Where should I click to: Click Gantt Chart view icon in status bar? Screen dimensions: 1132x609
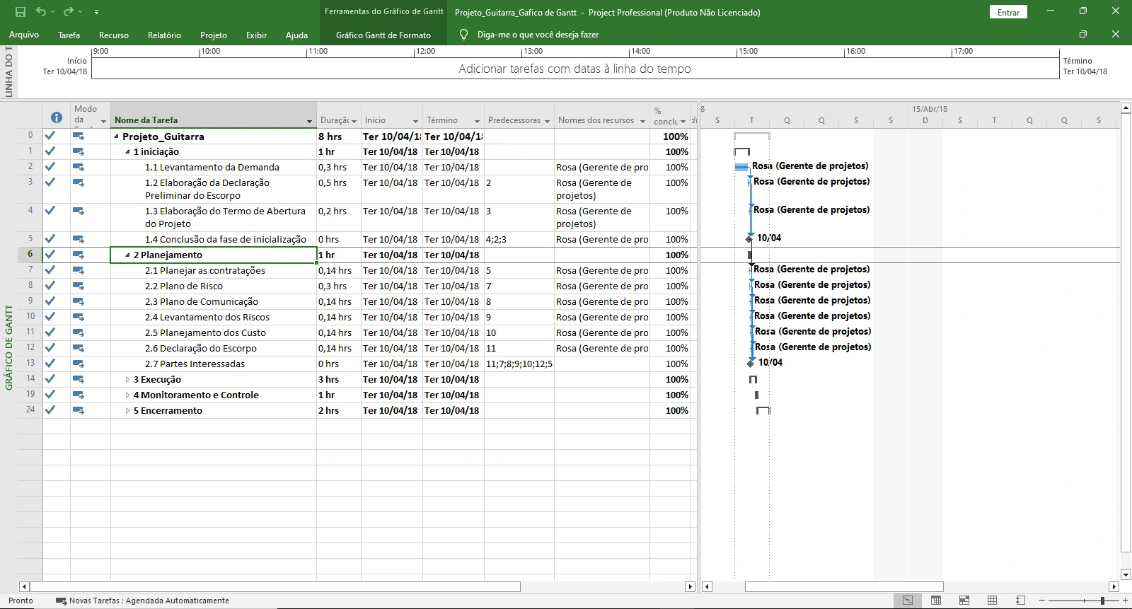click(908, 601)
